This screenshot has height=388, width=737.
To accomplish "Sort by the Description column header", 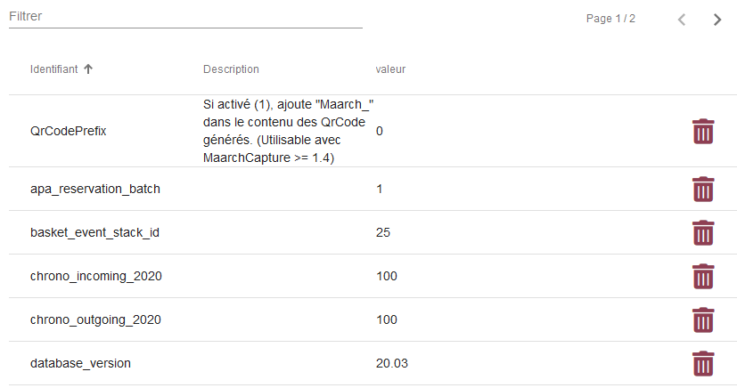I will 231,69.
